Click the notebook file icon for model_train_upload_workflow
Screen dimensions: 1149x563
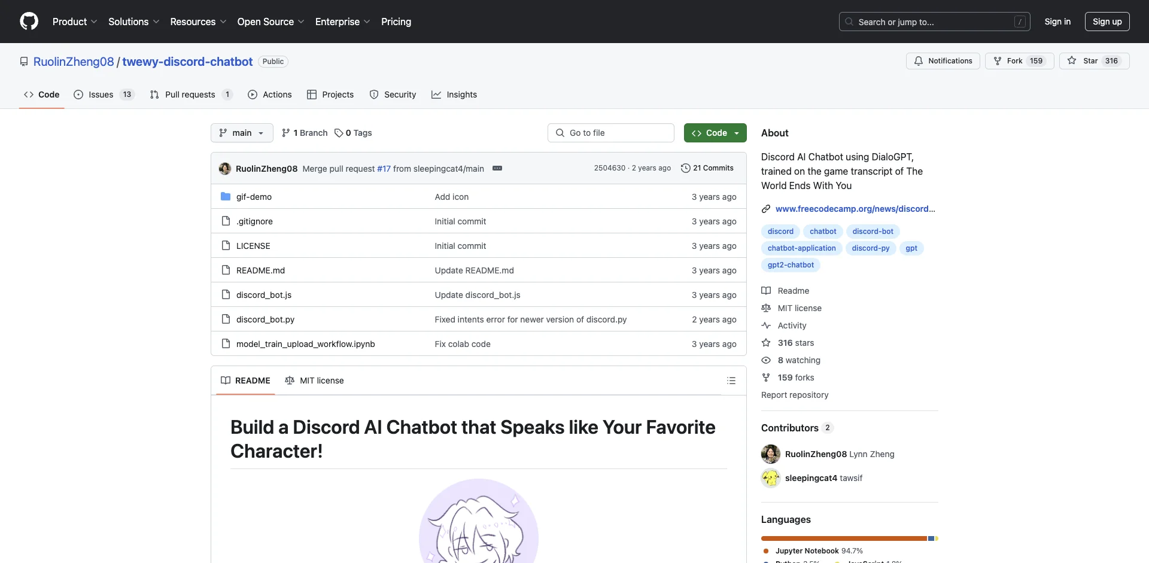pos(226,343)
